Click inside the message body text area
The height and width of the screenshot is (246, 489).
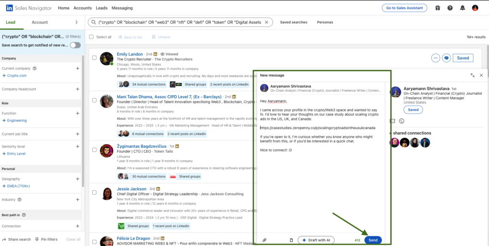[x=320, y=190]
